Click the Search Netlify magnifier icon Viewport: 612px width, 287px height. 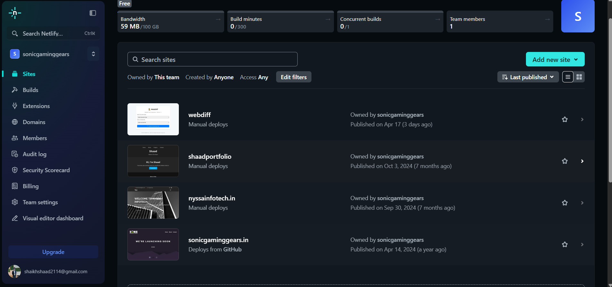coord(15,33)
